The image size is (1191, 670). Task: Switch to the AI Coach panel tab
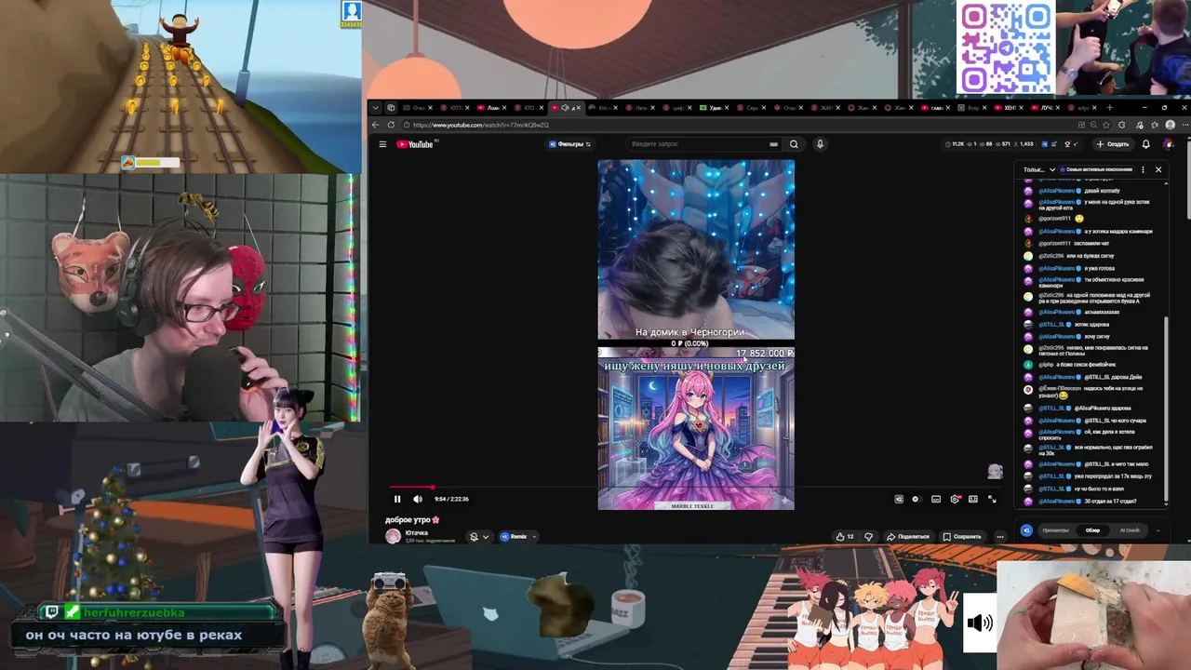pos(1130,530)
